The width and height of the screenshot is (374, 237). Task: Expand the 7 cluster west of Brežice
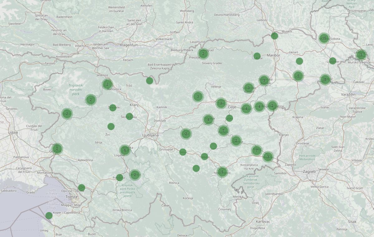click(x=257, y=150)
